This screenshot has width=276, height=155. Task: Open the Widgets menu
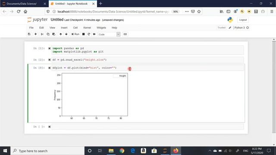point(101,28)
